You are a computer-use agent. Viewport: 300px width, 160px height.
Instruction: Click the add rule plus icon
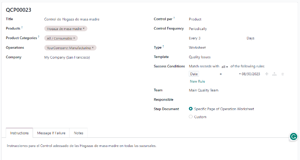click(267, 74)
